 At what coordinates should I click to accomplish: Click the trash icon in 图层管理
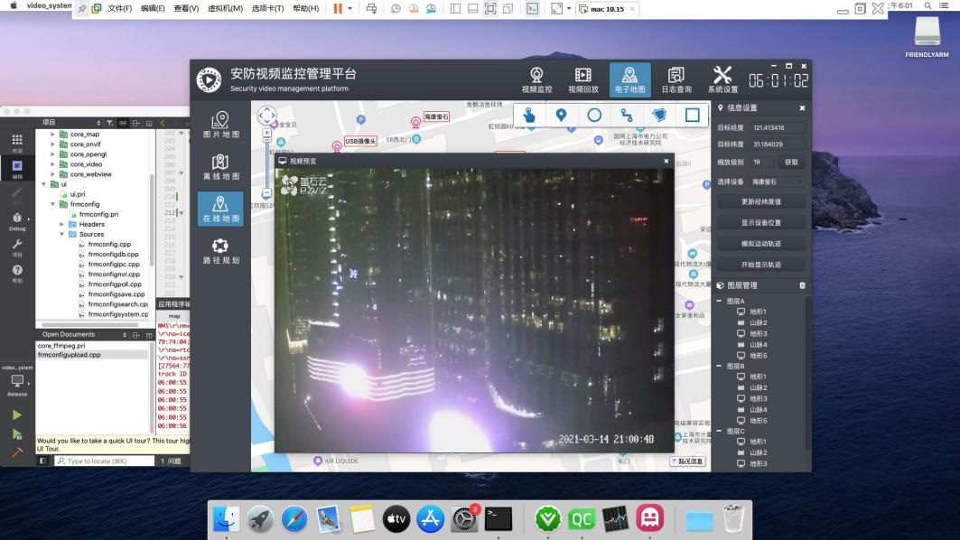point(802,285)
